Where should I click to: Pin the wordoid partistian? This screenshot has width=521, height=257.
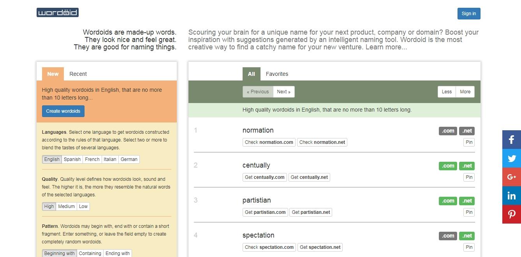(469, 212)
